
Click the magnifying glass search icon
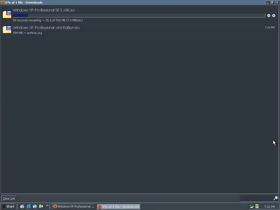[275, 198]
